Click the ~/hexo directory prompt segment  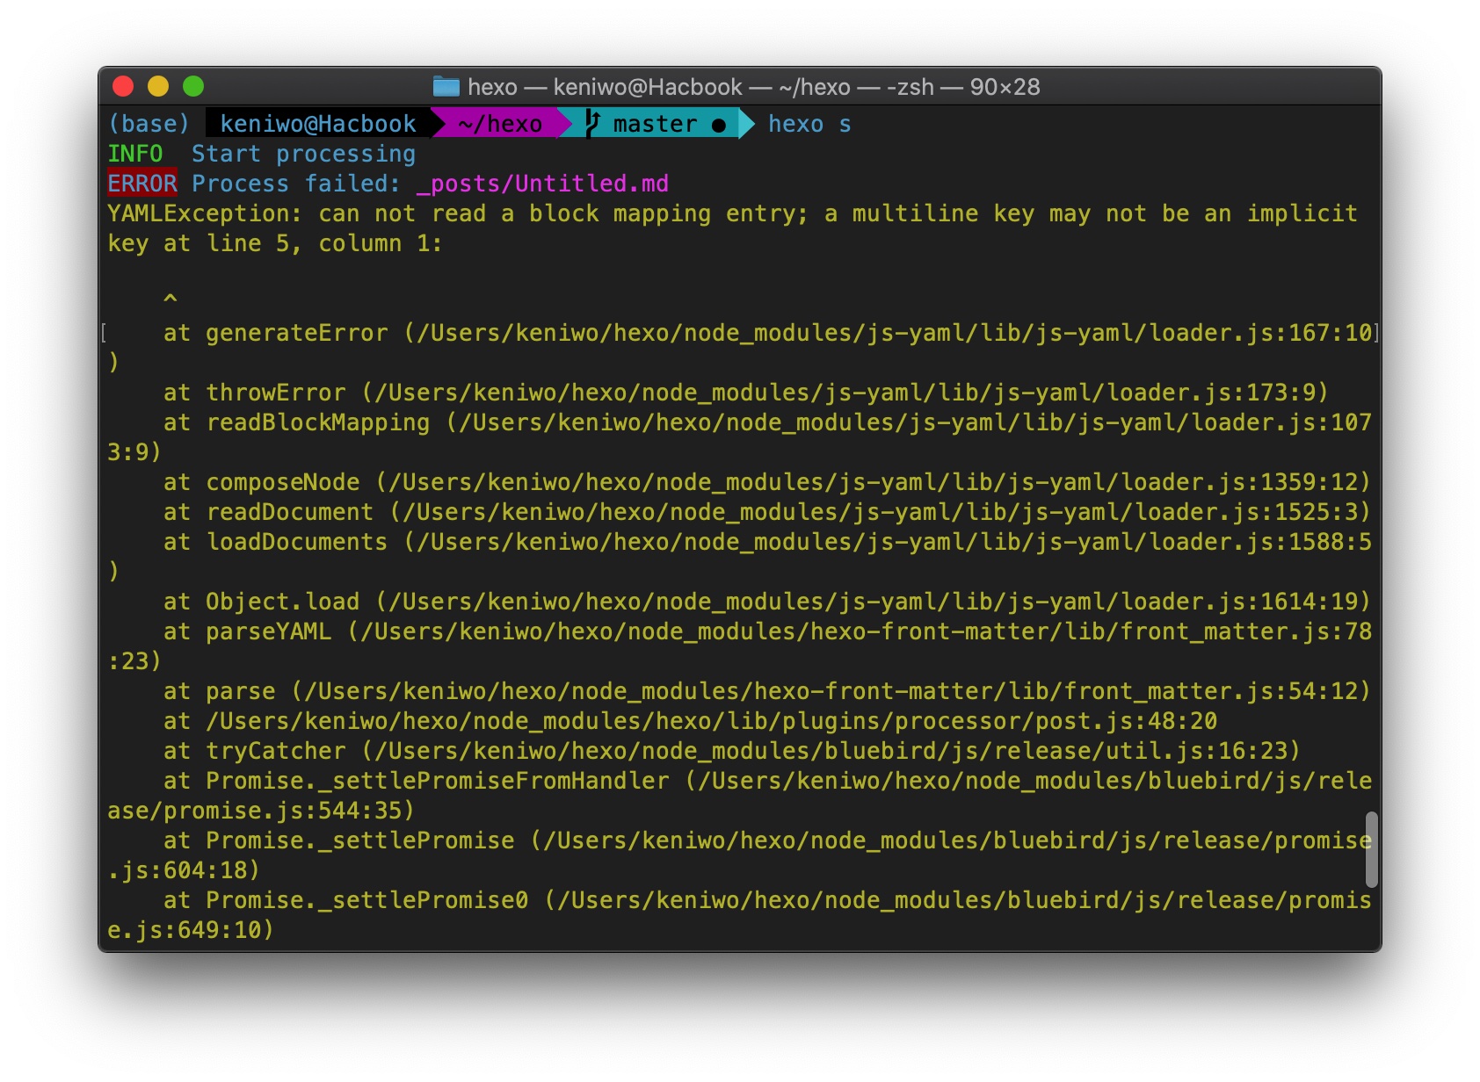(499, 124)
